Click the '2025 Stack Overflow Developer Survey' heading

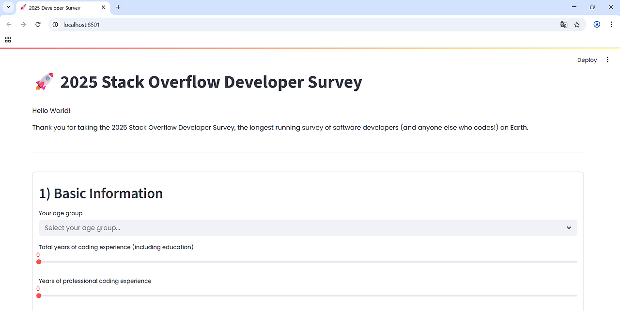(x=211, y=82)
